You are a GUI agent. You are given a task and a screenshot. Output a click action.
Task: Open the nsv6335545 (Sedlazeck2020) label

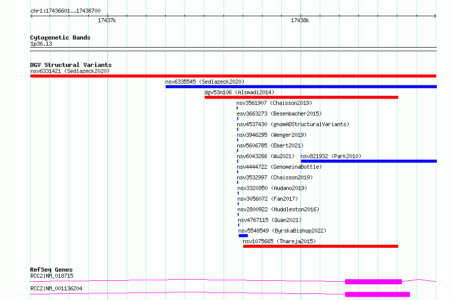[x=205, y=82]
